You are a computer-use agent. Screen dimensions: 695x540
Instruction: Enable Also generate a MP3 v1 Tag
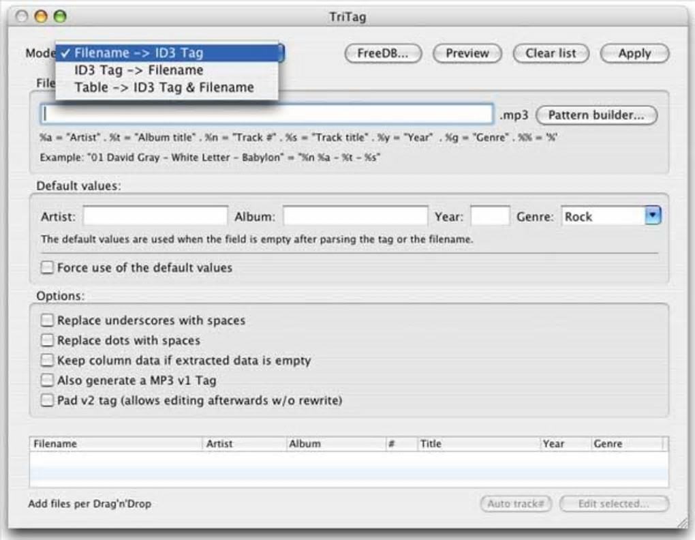[x=47, y=380]
